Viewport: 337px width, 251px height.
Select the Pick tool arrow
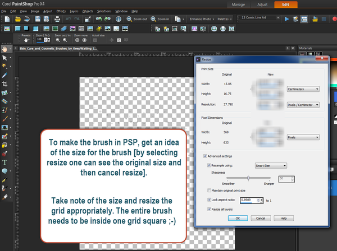tap(4, 58)
